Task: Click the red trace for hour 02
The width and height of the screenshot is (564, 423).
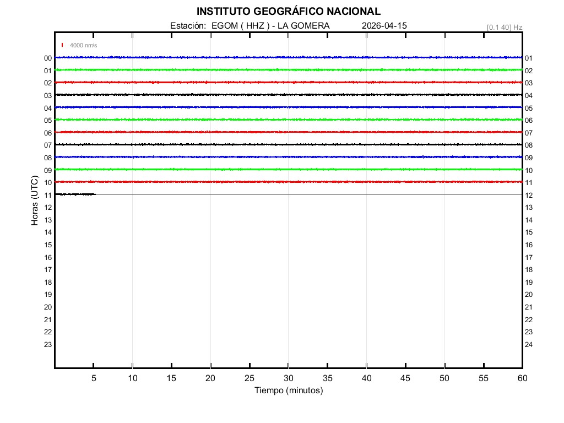Action: pyautogui.click(x=289, y=82)
